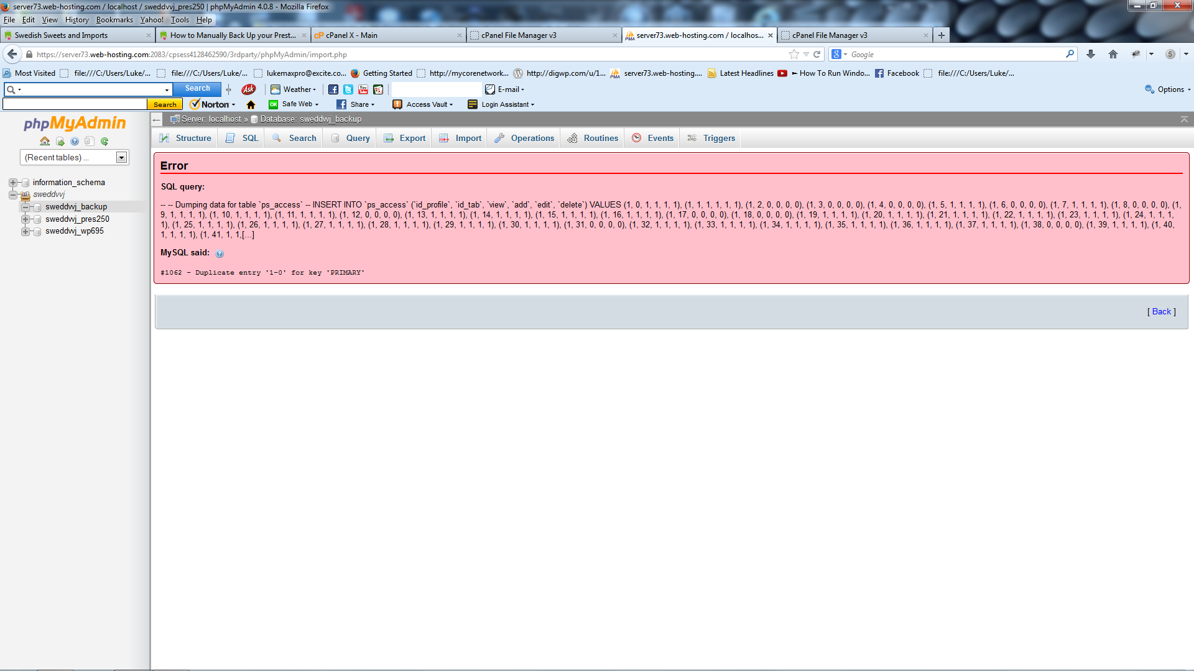Image resolution: width=1194 pixels, height=671 pixels.
Task: Expand the information_schema database node
Action: click(12, 183)
